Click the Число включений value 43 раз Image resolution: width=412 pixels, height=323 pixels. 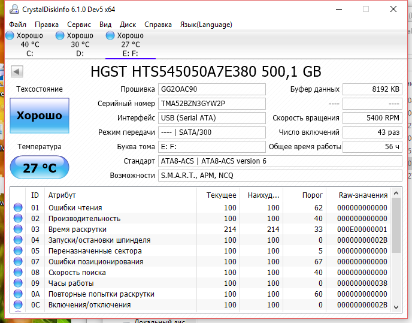372,132
